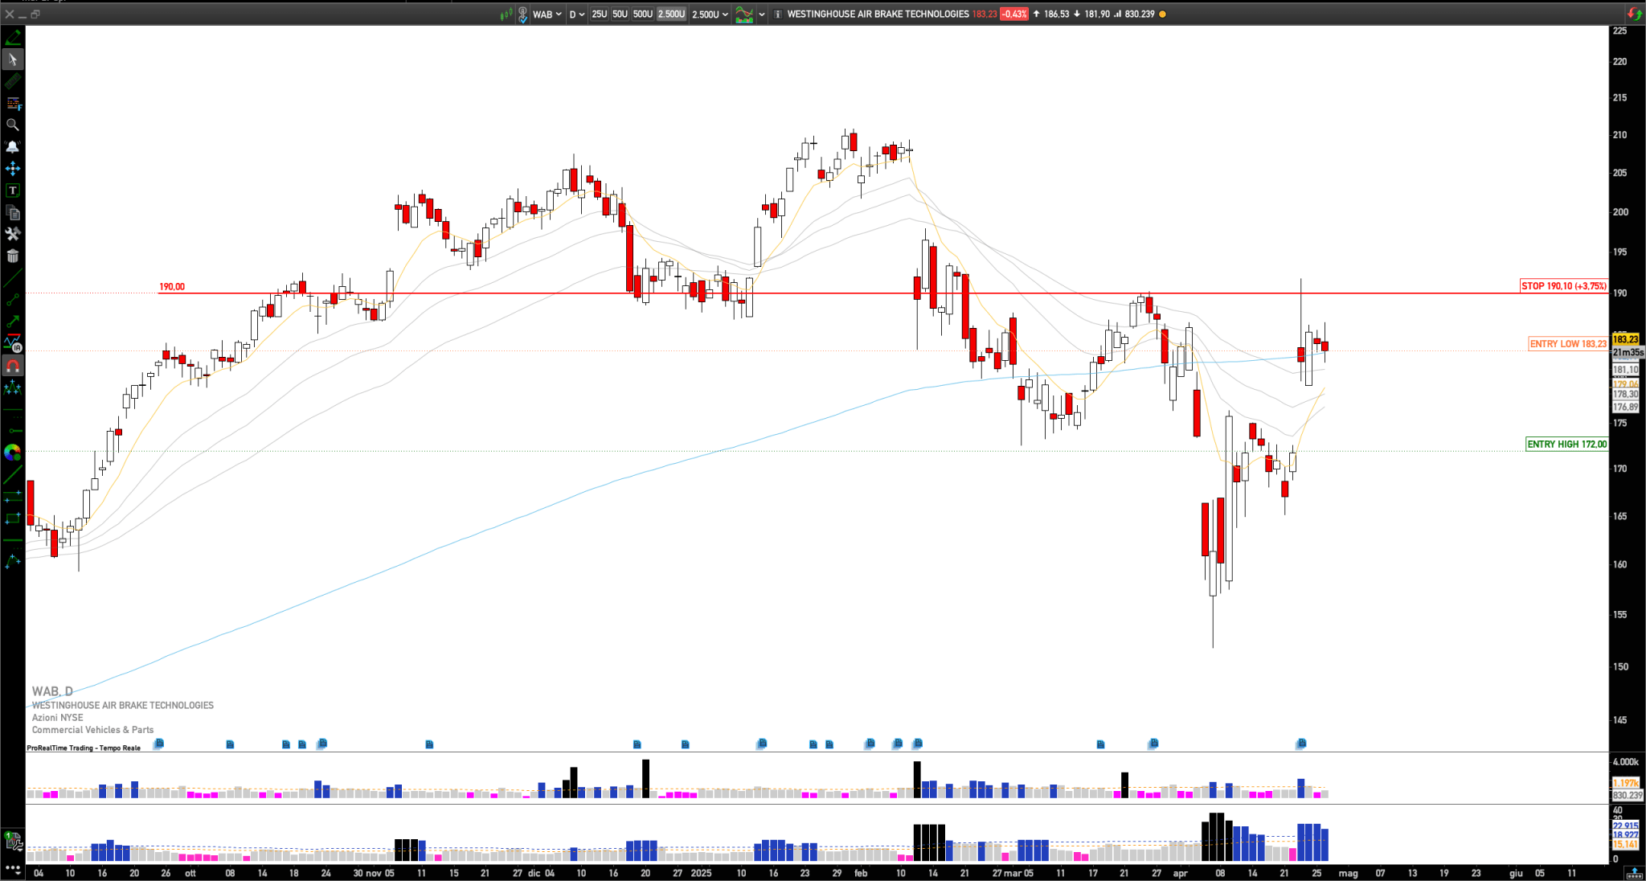This screenshot has height=881, width=1646.
Task: Click the magnifying glass zoom tool
Action: tap(13, 125)
